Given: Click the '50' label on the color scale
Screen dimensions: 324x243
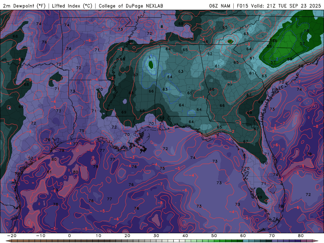Looking at the screenshot, I should 214,236.
